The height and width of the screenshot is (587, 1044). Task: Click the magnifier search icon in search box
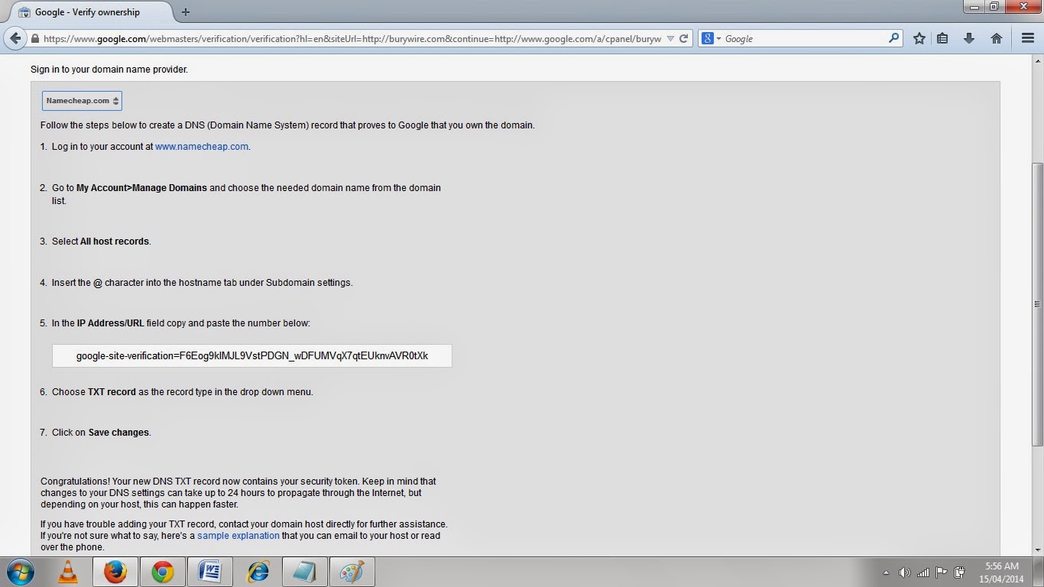click(893, 38)
